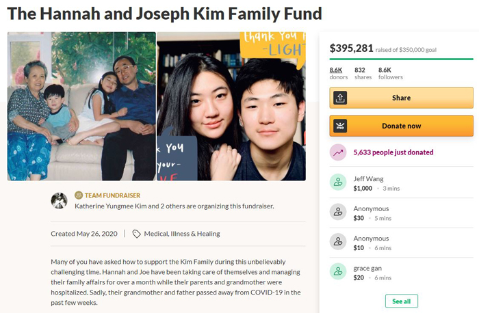Click the category tag icon

pyautogui.click(x=136, y=234)
